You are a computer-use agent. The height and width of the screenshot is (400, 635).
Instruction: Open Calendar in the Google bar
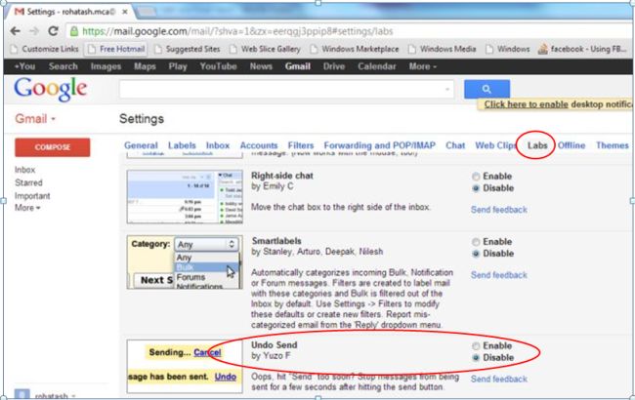tap(377, 66)
